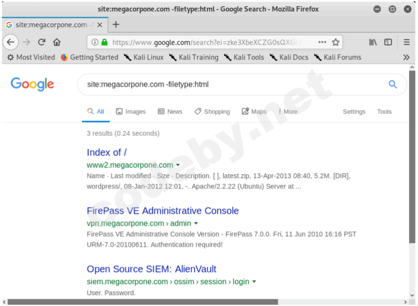The image size is (418, 306).
Task: Expand dropdown arrow next to www2.megacorpone.com
Action: pyautogui.click(x=178, y=165)
